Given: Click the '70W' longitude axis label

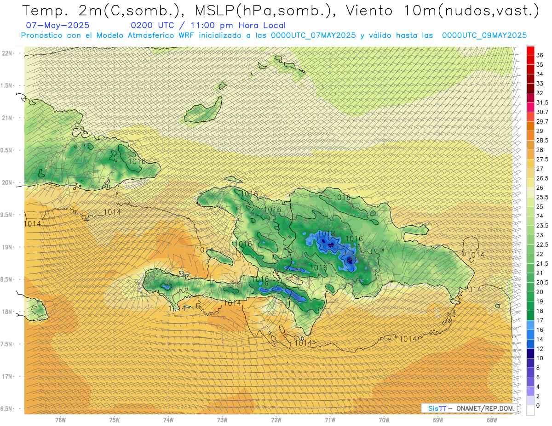Looking at the screenshot, I should pyautogui.click(x=384, y=420).
